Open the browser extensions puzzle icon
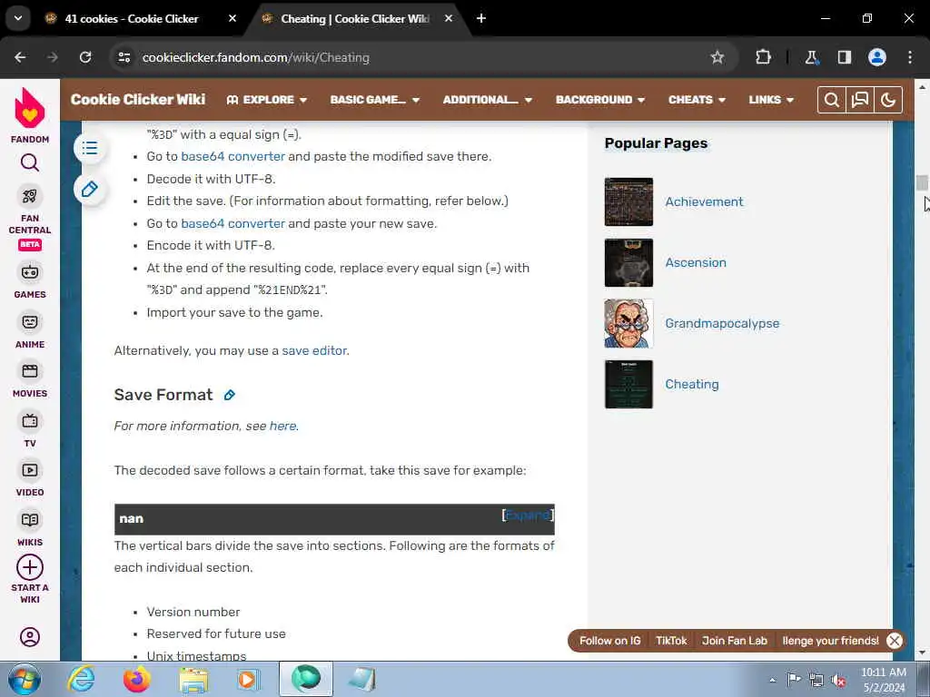930x697 pixels. click(x=763, y=57)
